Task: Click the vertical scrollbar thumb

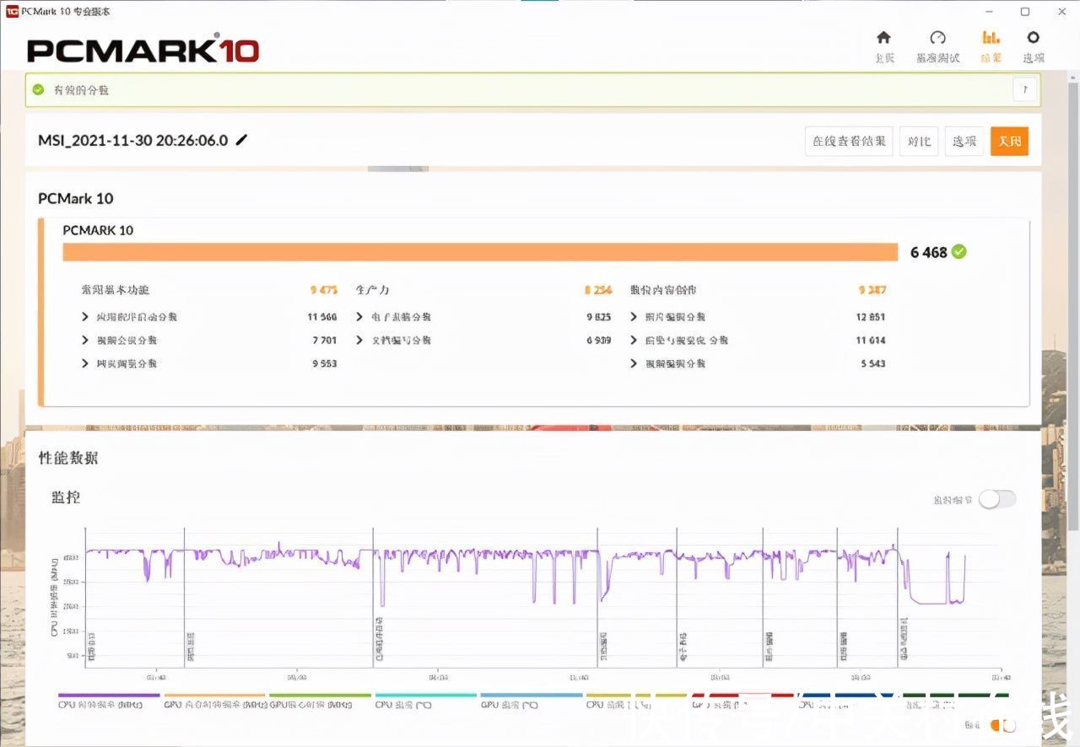Action: click(x=1073, y=308)
